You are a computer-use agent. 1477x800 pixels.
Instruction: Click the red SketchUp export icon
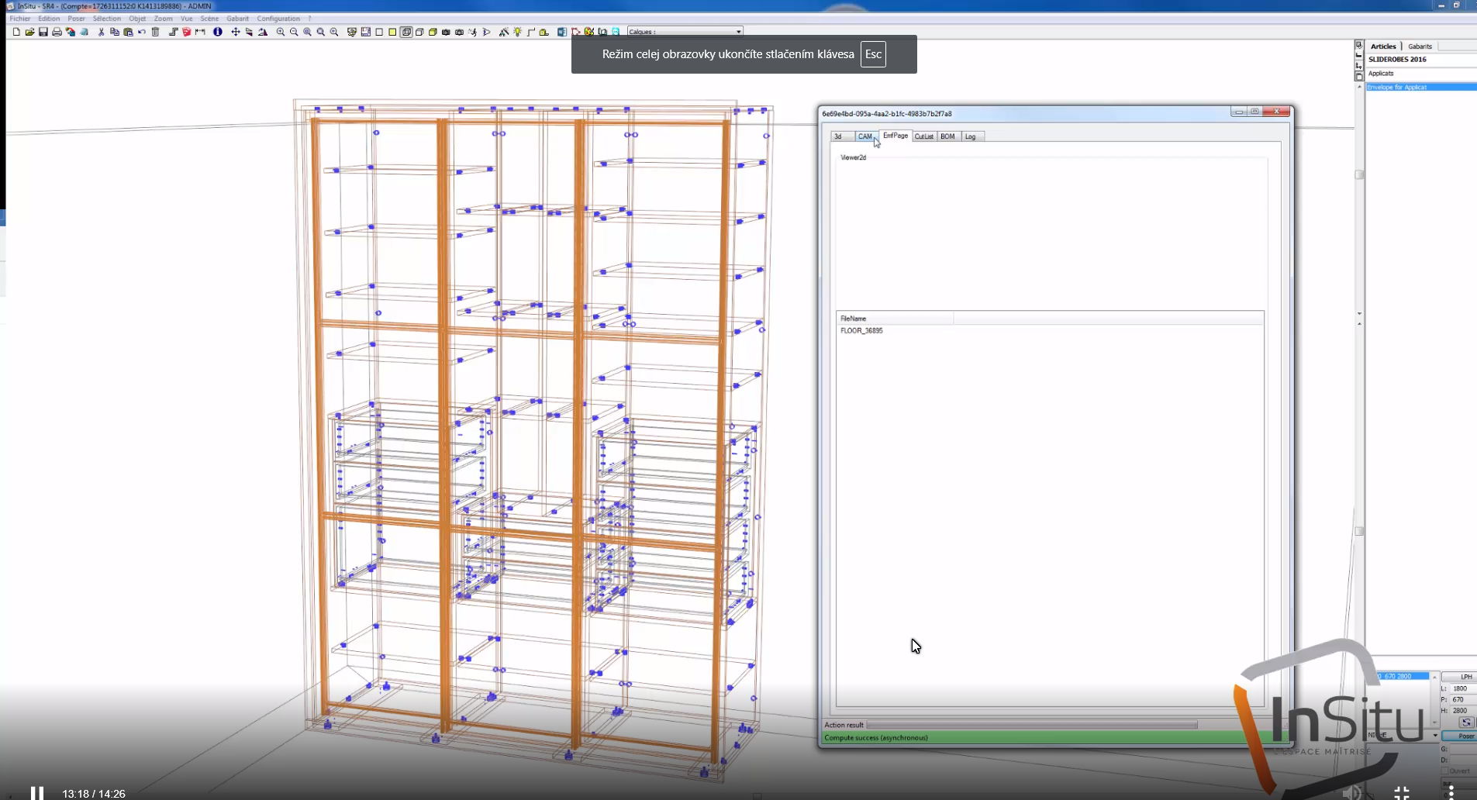coord(187,32)
